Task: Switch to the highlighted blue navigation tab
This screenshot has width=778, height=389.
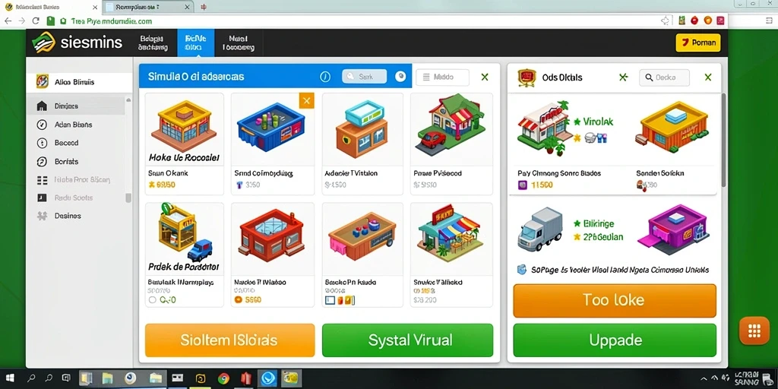Action: (x=195, y=43)
